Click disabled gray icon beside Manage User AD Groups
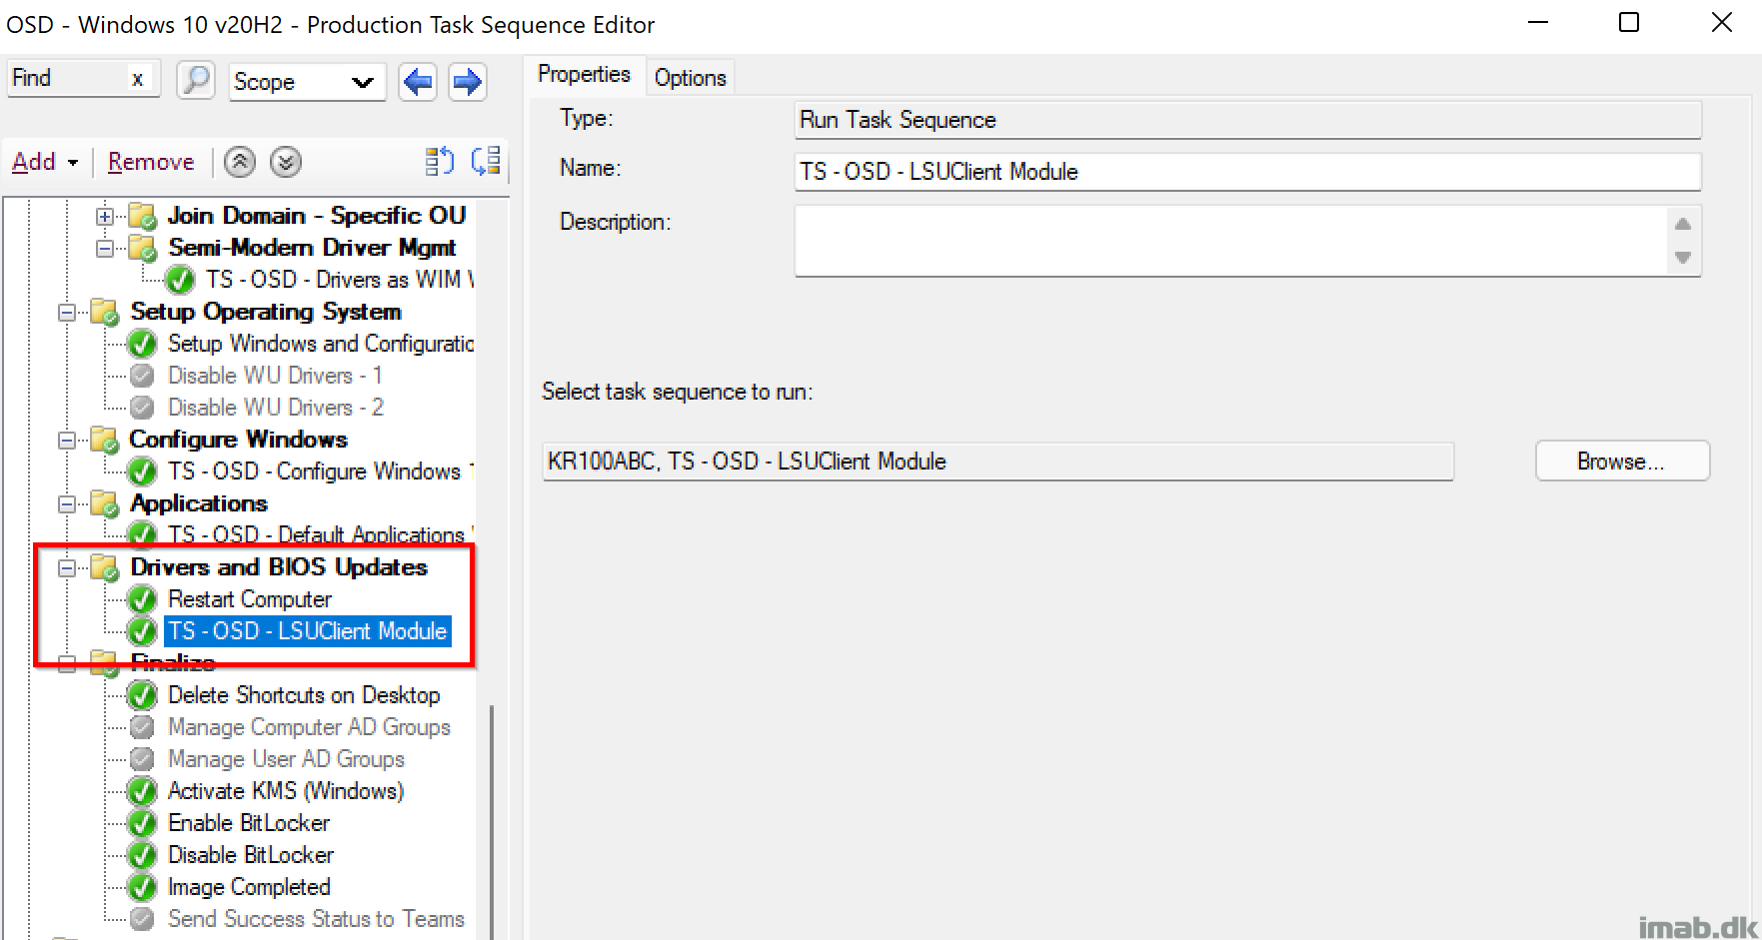Screen dimensions: 1762x940 (143, 759)
